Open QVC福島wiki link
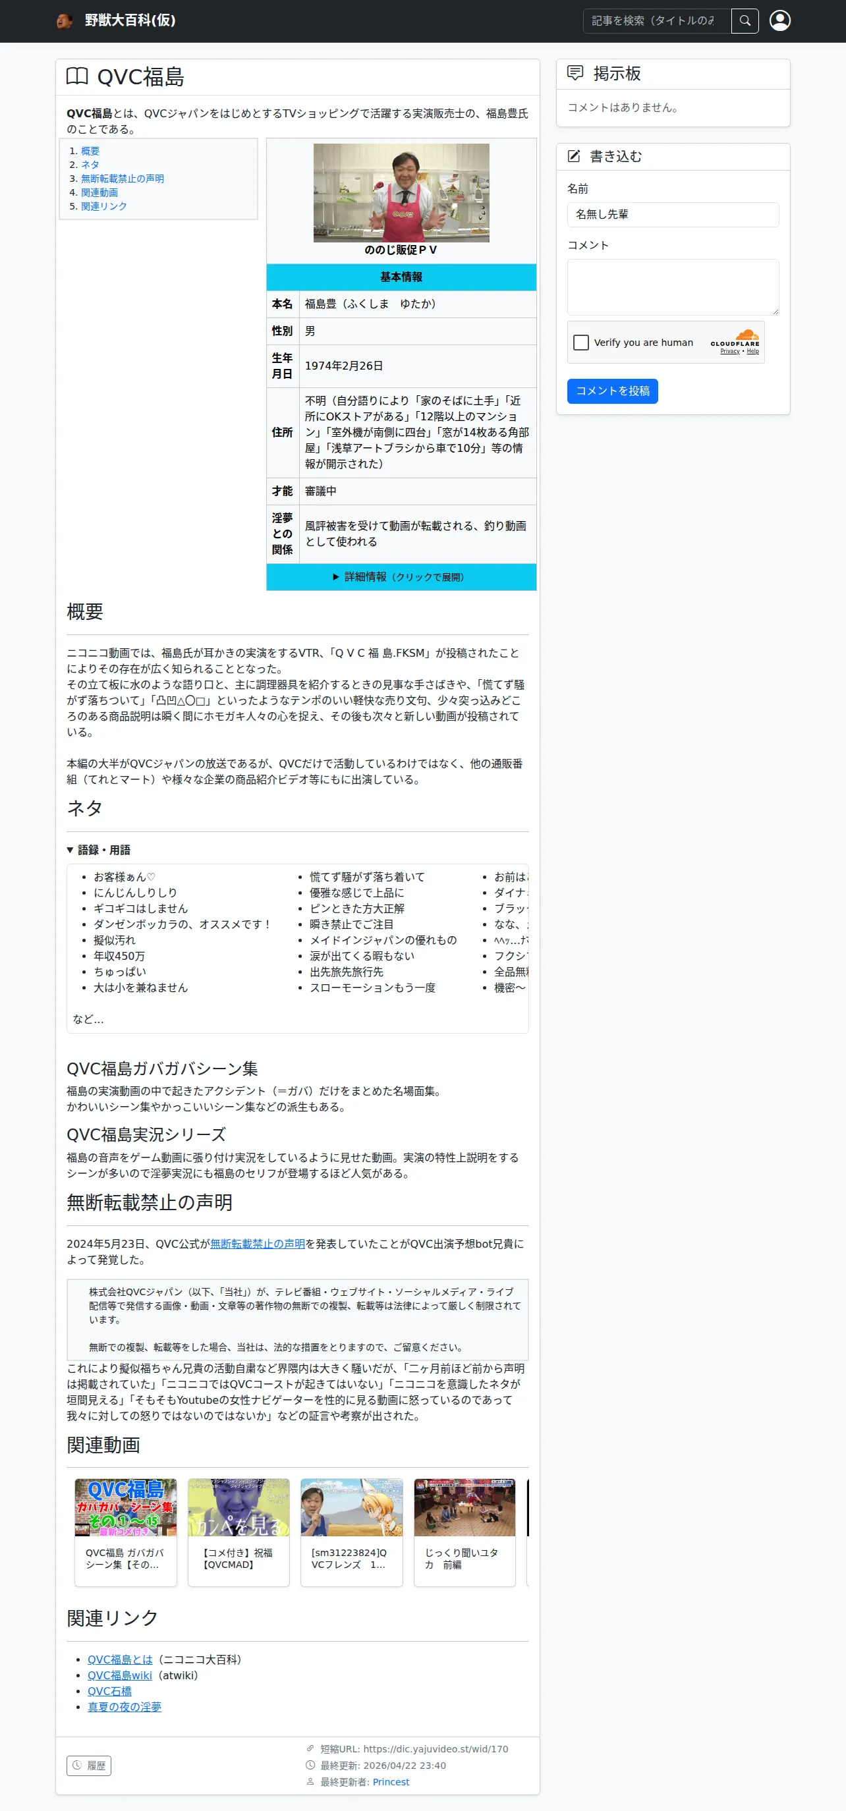Image resolution: width=846 pixels, height=1811 pixels. point(119,1675)
